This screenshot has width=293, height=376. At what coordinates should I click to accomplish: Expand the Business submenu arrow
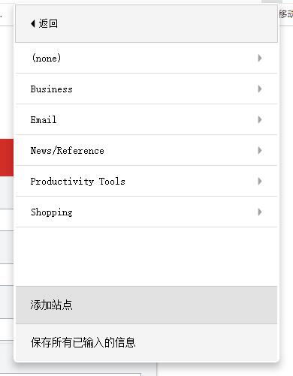click(260, 89)
